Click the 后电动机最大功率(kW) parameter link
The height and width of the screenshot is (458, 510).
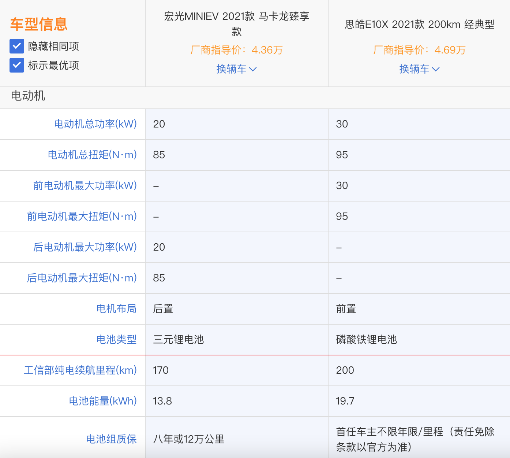pyautogui.click(x=85, y=247)
